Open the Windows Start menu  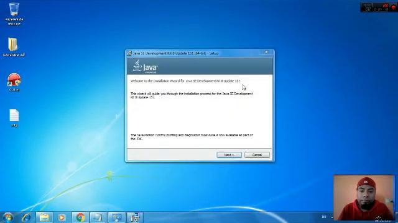coord(7,217)
